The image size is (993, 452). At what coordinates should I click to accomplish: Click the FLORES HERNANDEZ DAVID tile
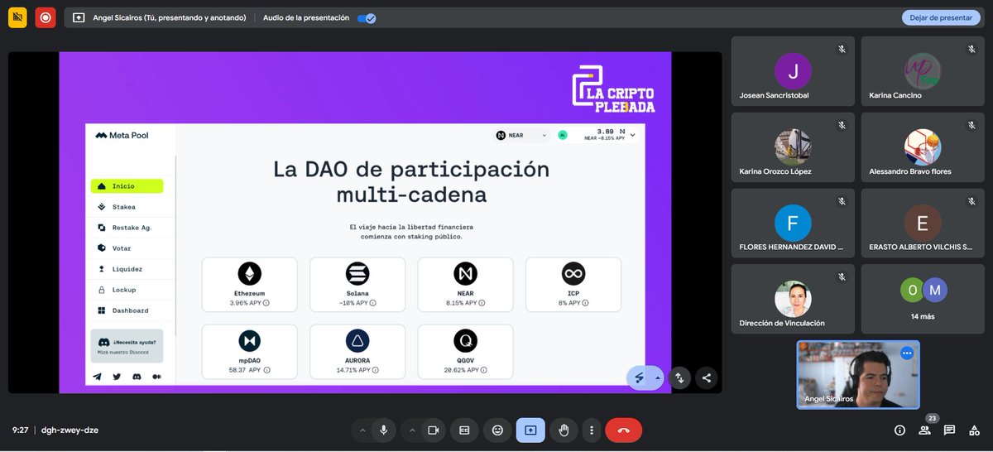[x=793, y=224]
